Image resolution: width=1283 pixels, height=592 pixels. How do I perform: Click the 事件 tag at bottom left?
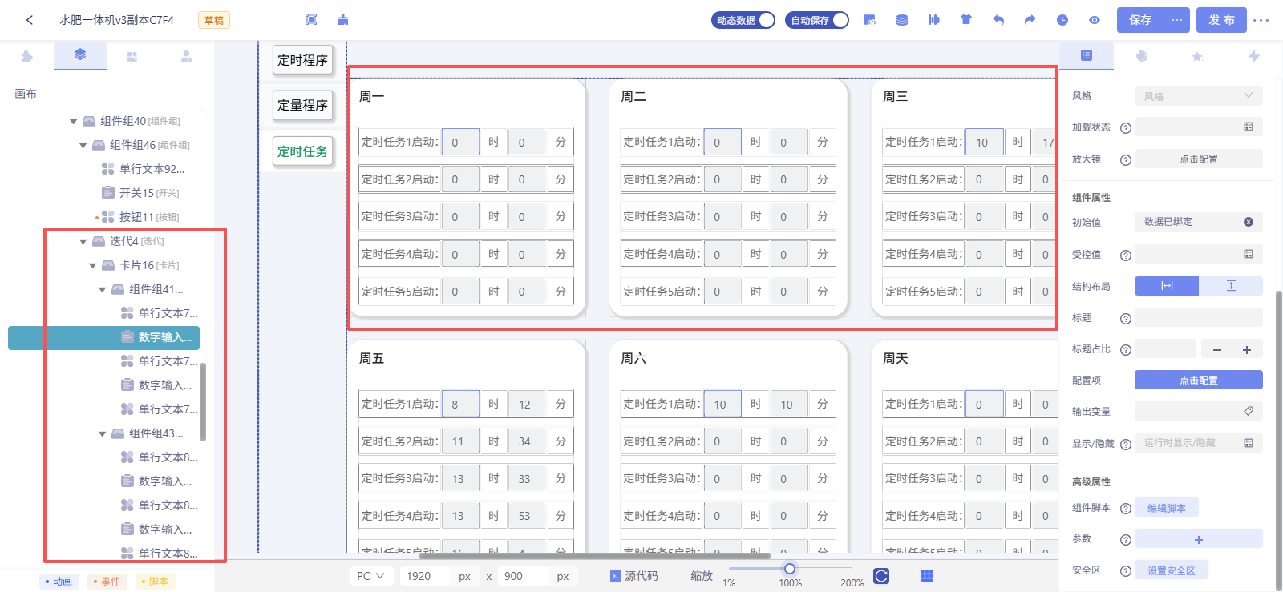click(107, 582)
